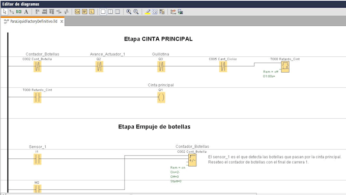Open the L data log blocks

point(92,12)
